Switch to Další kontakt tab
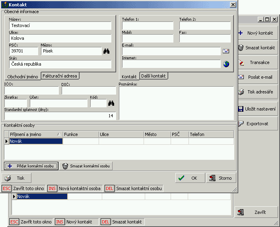 pos(154,76)
